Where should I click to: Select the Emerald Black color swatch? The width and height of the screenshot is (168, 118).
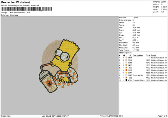point(127,80)
